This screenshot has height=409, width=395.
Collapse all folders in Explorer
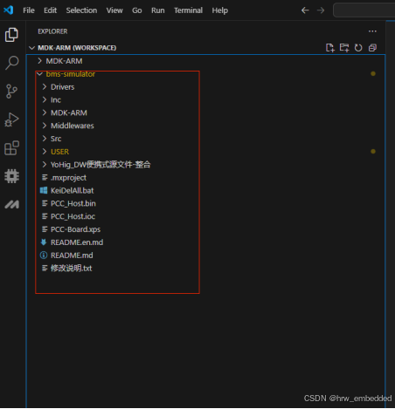pos(372,48)
